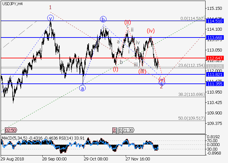Select the circled blue 'b' wave marker
This screenshot has width=228, height=163.
click(x=103, y=19)
